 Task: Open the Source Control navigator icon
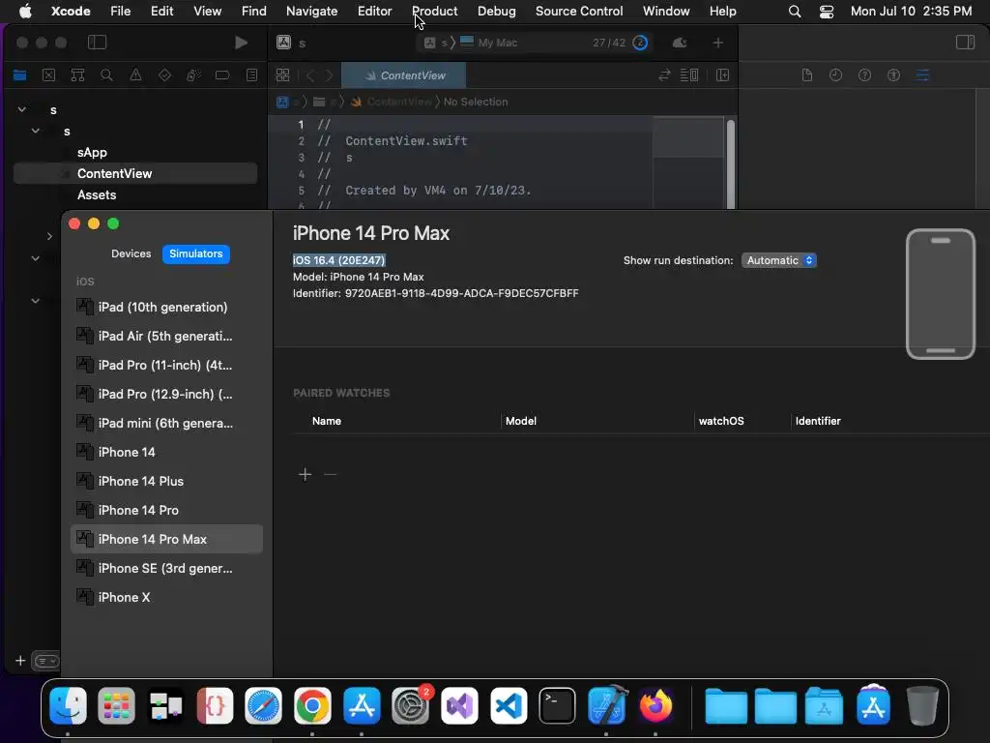click(48, 75)
